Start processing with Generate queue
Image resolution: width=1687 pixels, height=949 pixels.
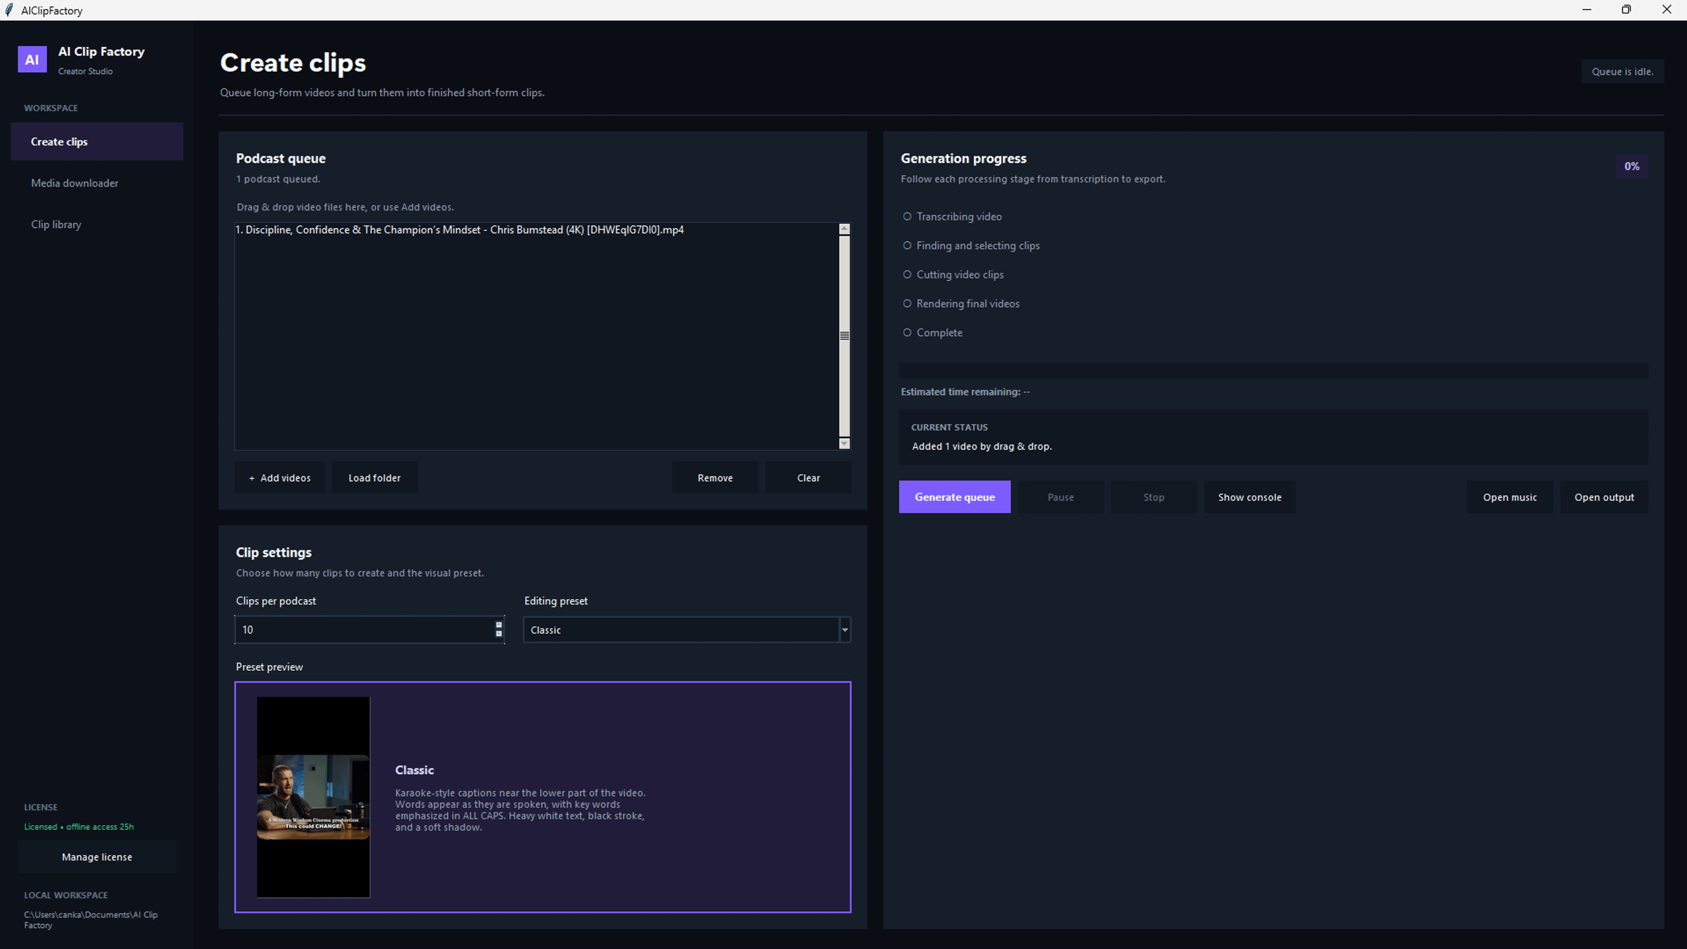[954, 497]
